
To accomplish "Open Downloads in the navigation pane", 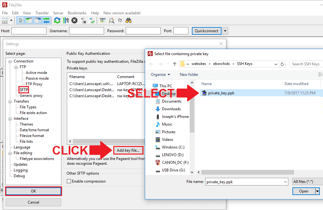I will click(172, 109).
